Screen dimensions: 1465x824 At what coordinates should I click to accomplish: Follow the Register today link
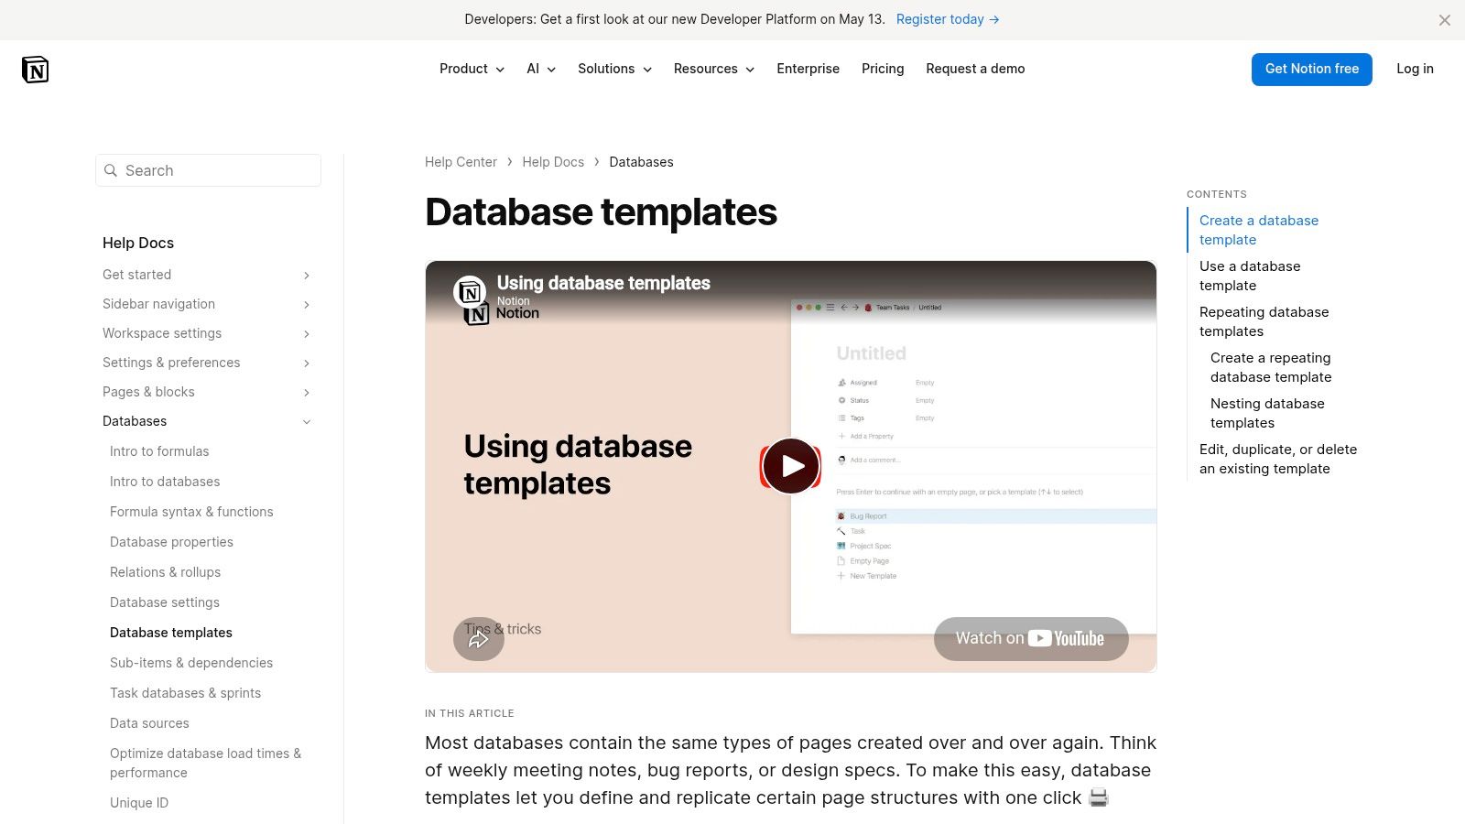coord(948,19)
